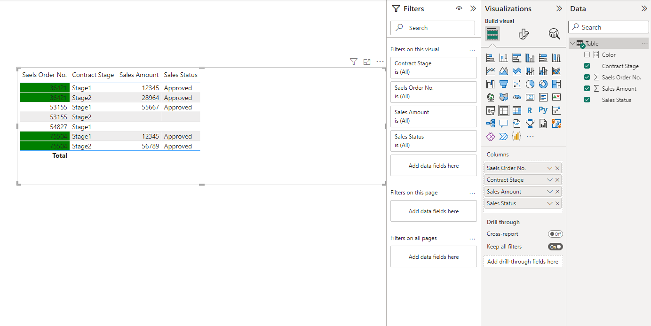Expand the Sales Amount filter card

[x=434, y=116]
